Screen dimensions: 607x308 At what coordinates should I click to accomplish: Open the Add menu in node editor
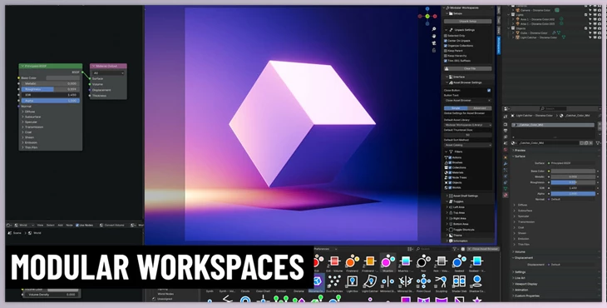tap(61, 225)
